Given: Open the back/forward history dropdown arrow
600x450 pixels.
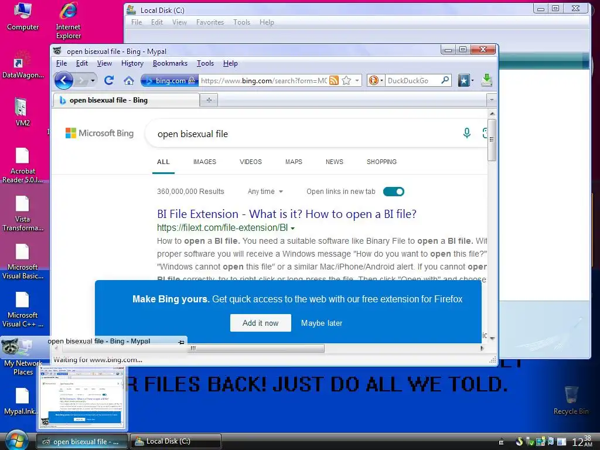Looking at the screenshot, I should coord(93,80).
